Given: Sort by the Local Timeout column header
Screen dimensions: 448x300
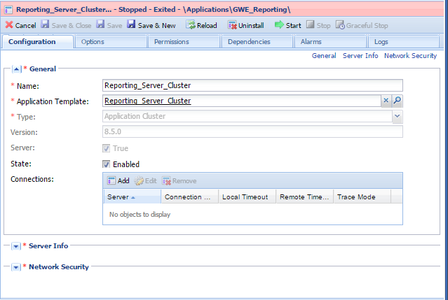Looking at the screenshot, I should coord(247,197).
